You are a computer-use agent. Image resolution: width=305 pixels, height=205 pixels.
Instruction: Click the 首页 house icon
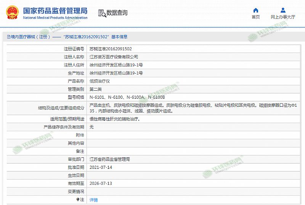[x=255, y=10]
